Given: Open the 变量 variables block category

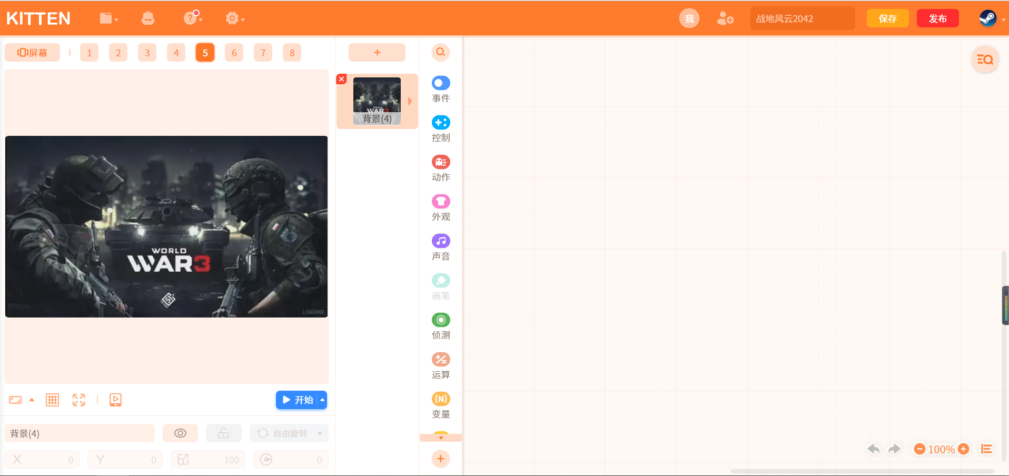Looking at the screenshot, I should point(441,405).
